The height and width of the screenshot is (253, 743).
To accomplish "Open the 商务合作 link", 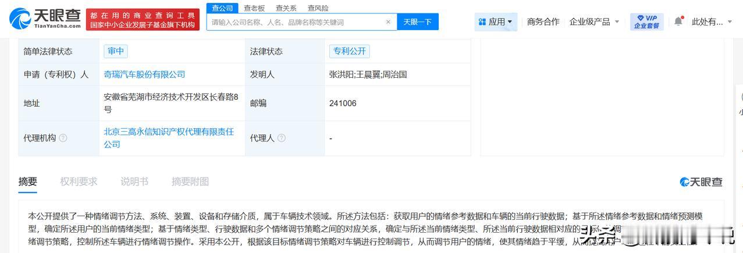I will pos(543,22).
